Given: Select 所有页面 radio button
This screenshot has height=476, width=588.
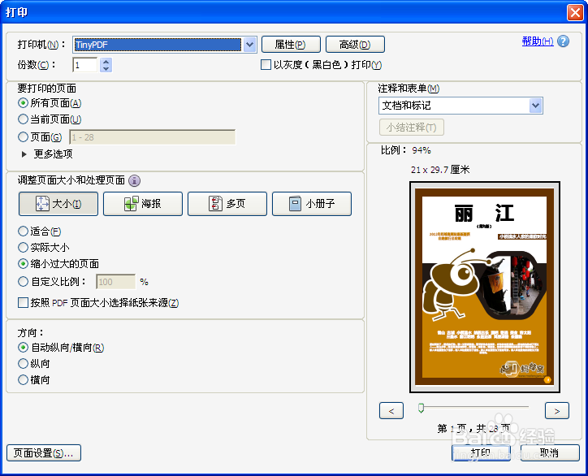Looking at the screenshot, I should coord(23,103).
